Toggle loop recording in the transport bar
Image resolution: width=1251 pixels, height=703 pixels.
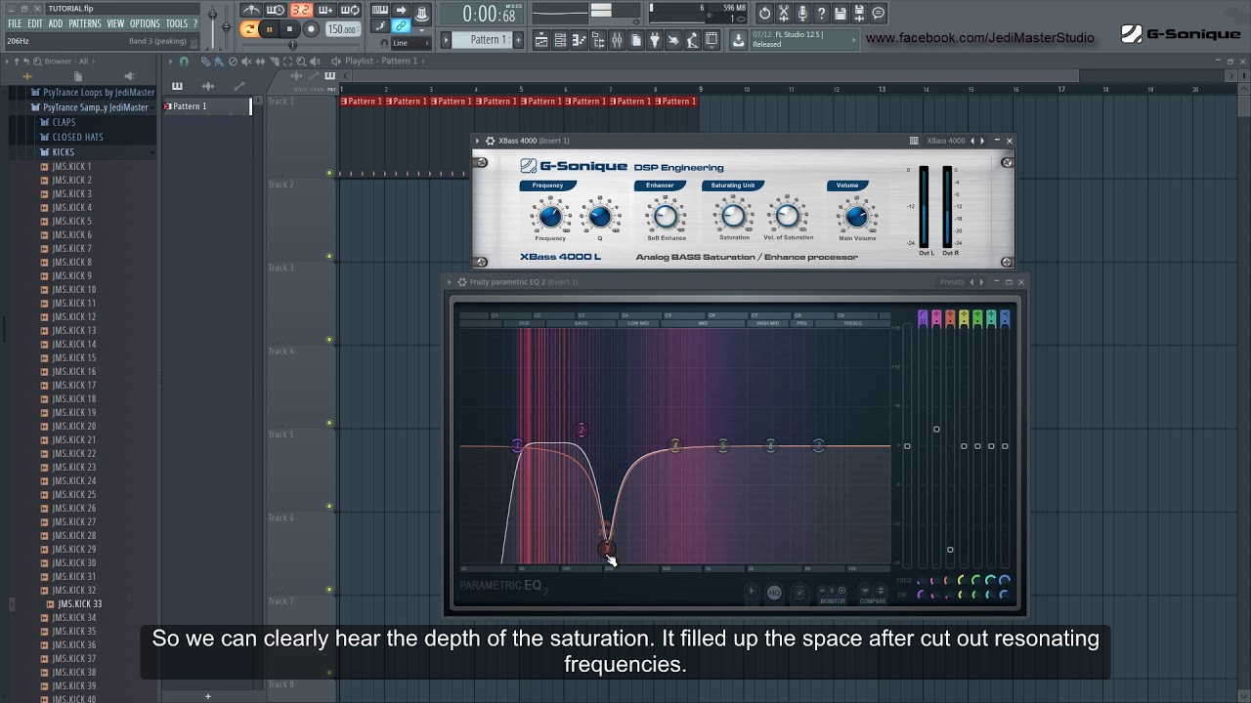(350, 10)
